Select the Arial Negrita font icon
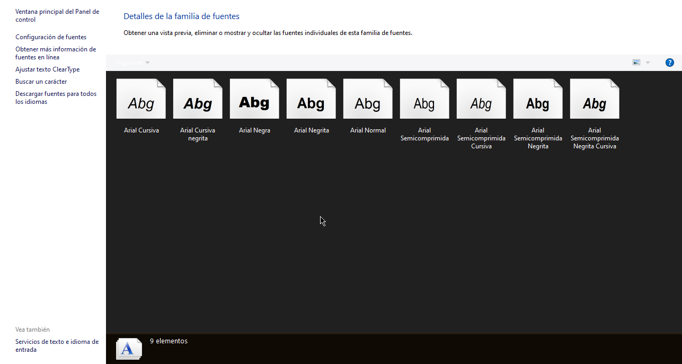682x364 pixels. [311, 99]
